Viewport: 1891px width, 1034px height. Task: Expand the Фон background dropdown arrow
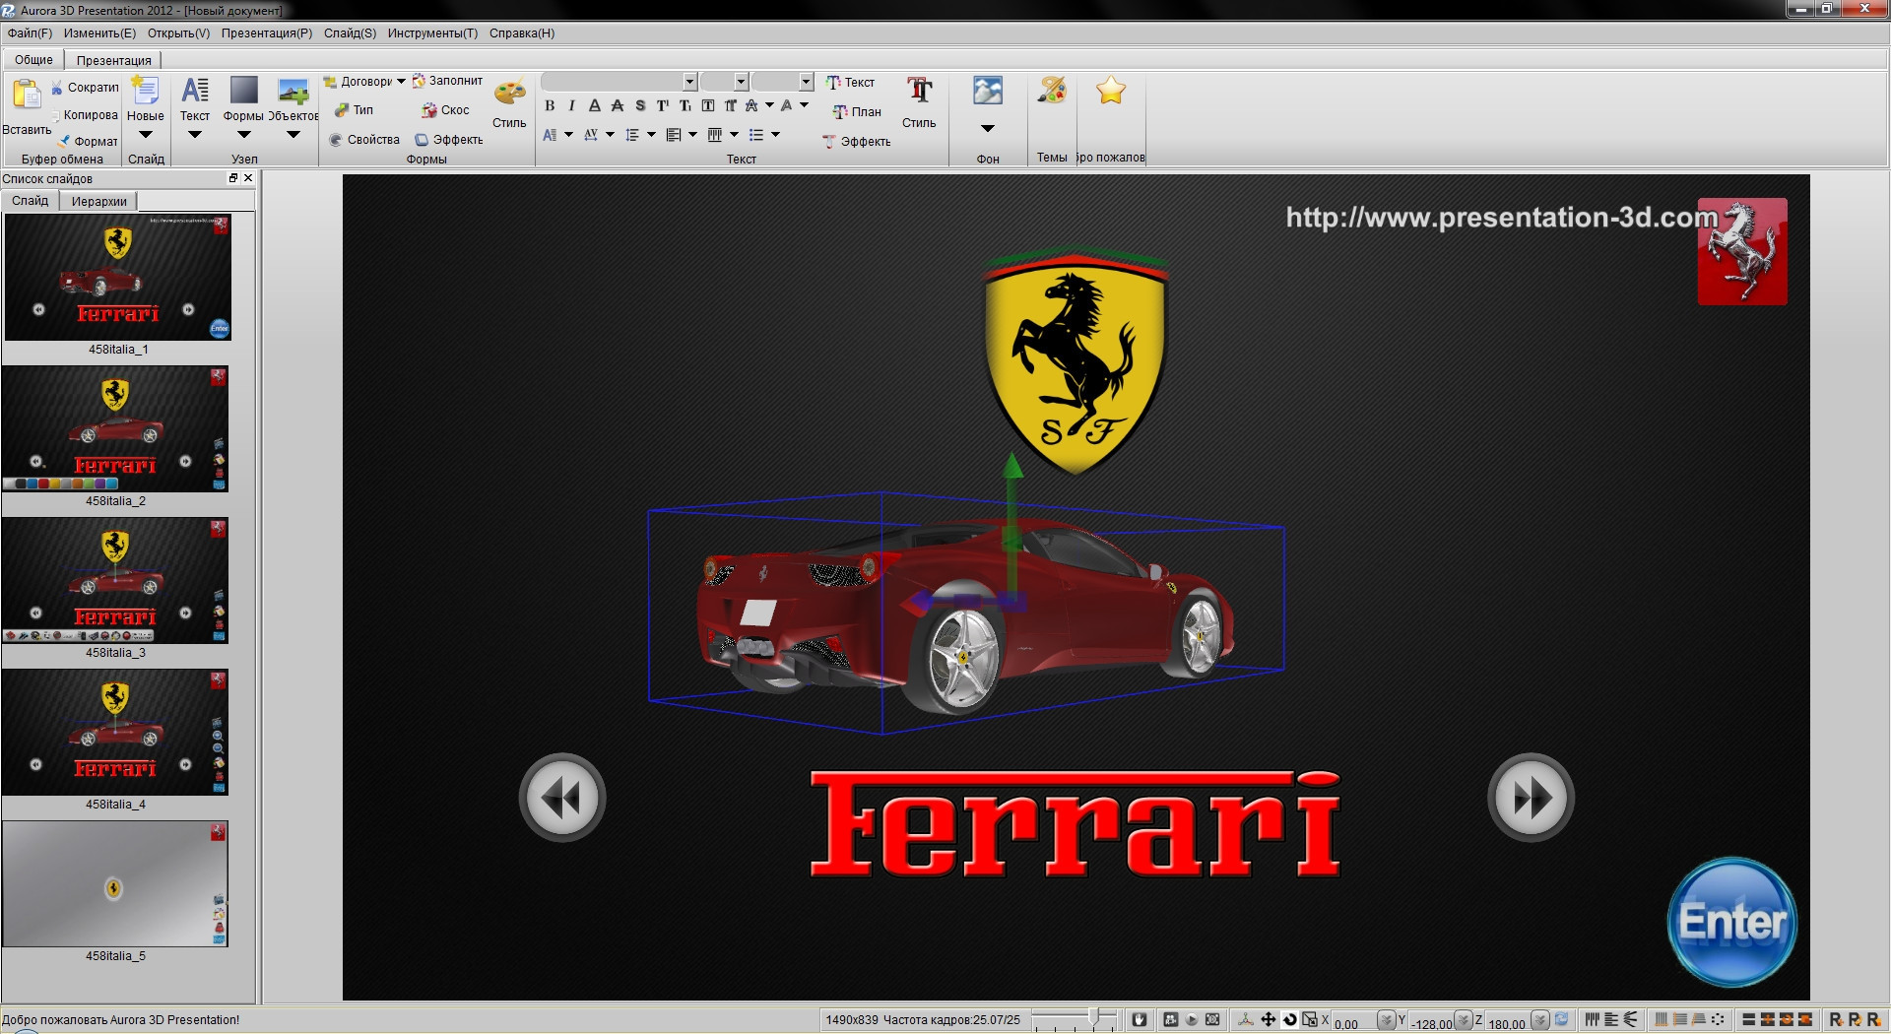pyautogui.click(x=987, y=129)
